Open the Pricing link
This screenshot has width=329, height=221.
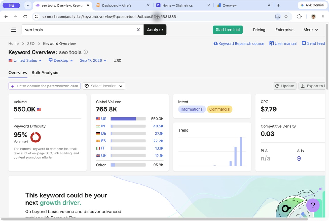point(259,30)
